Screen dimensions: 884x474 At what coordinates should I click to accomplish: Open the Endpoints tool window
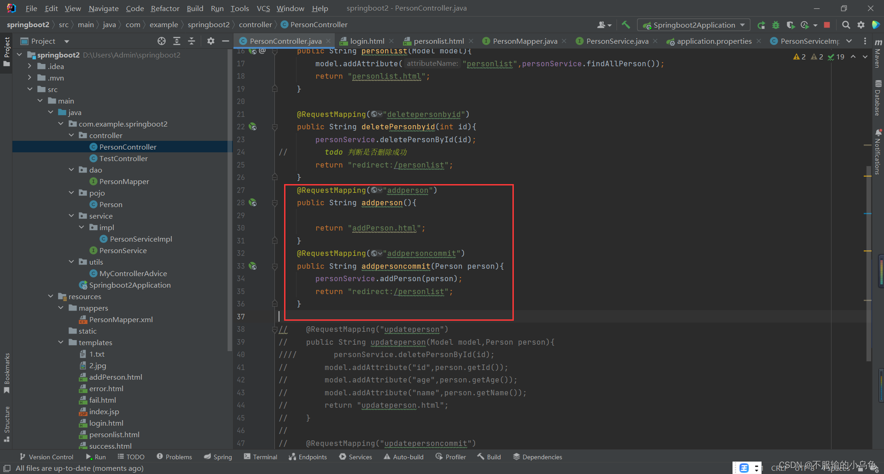tap(308, 457)
